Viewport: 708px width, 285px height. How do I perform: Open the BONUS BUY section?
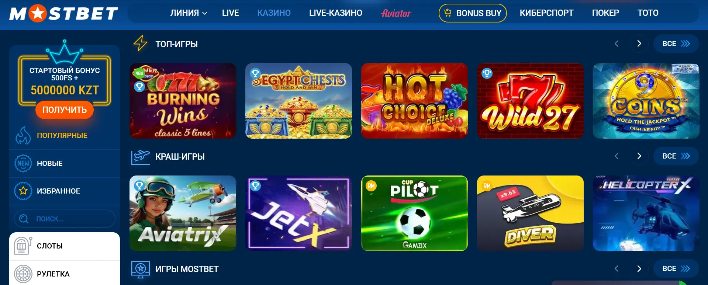[x=473, y=13]
